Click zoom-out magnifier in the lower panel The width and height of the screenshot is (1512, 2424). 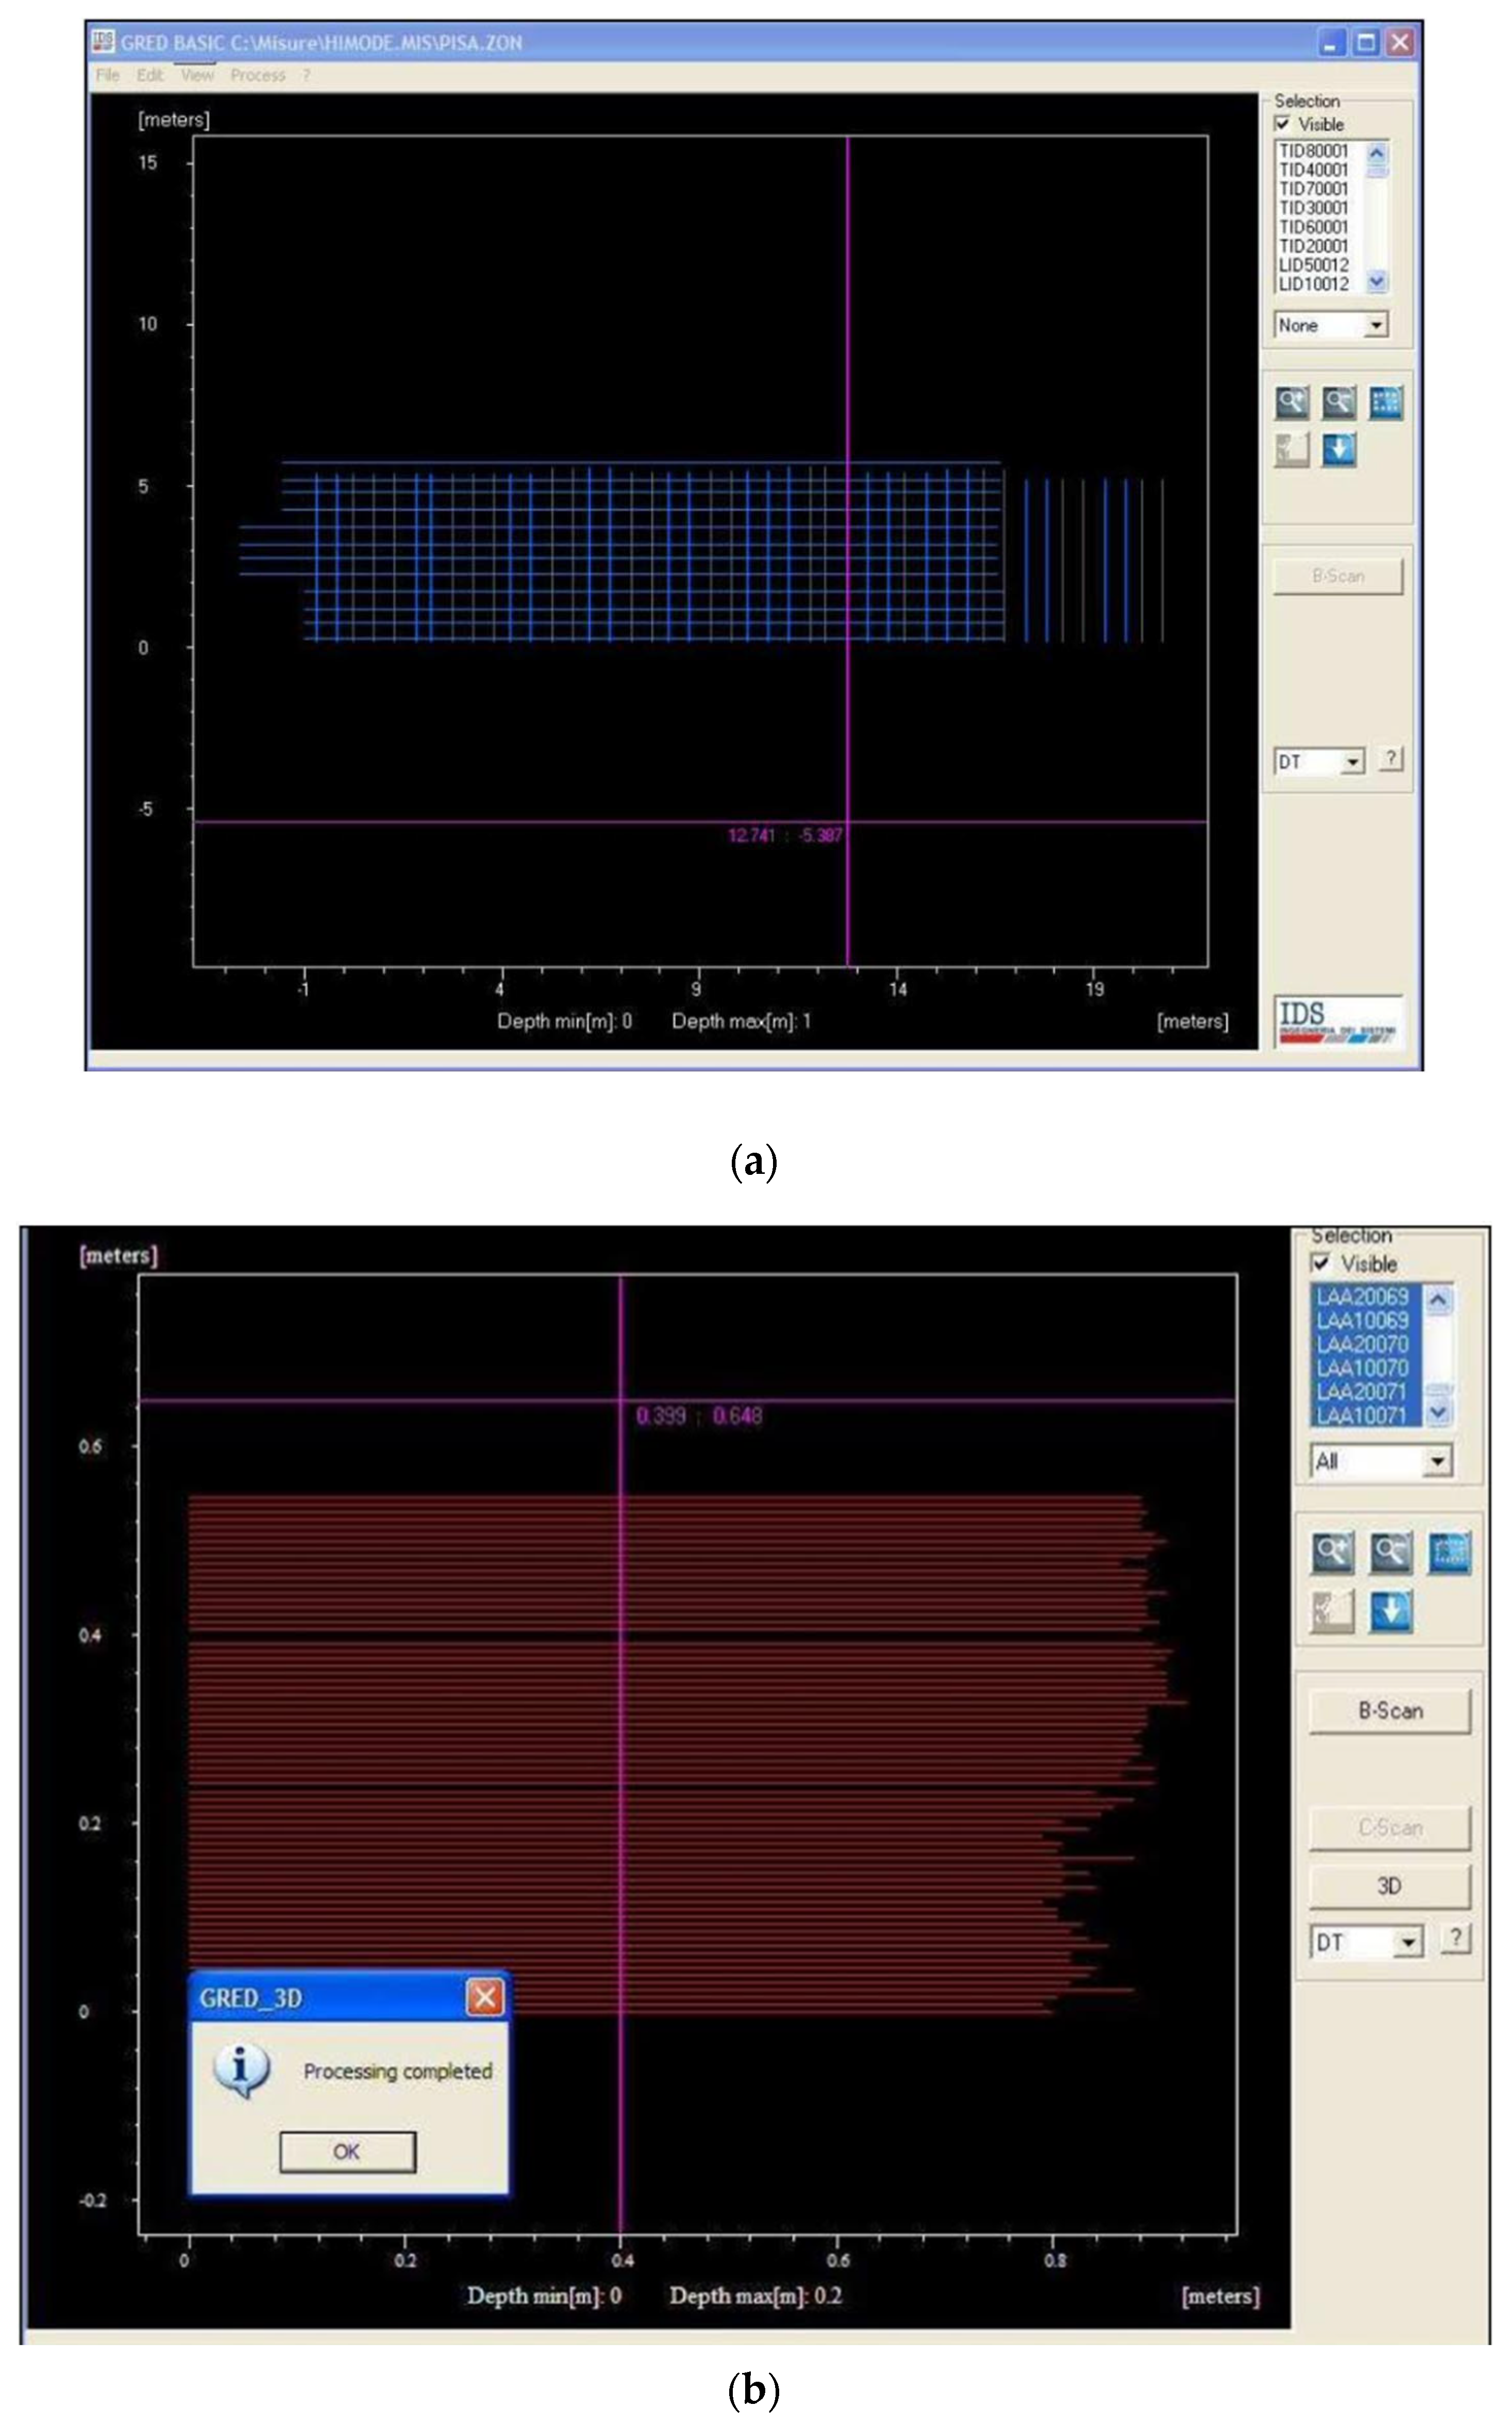(x=1390, y=1553)
